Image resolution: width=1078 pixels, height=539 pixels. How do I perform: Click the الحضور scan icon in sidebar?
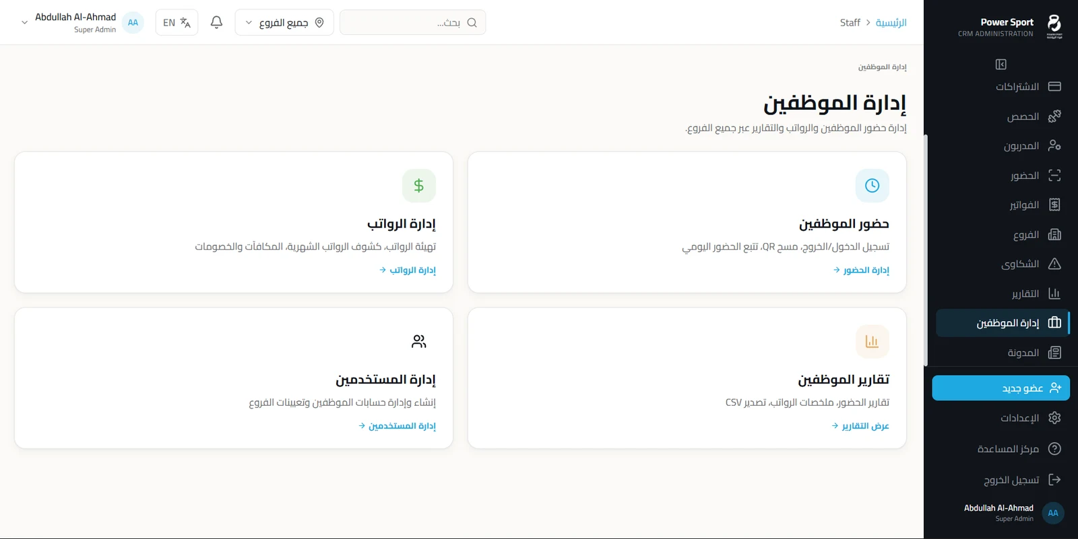(1055, 175)
